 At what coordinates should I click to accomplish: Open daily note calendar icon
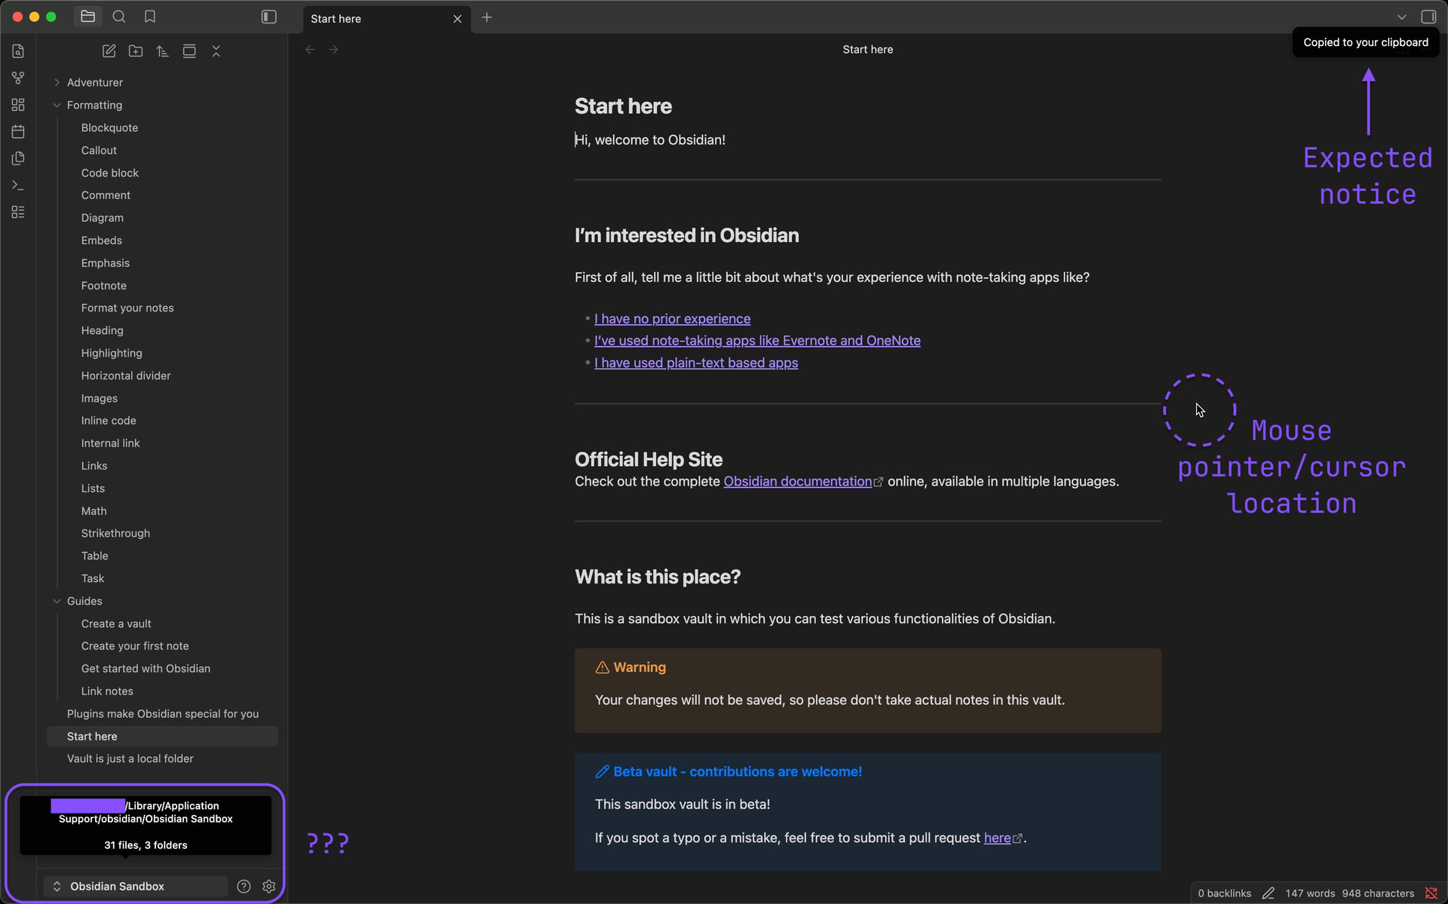point(18,132)
